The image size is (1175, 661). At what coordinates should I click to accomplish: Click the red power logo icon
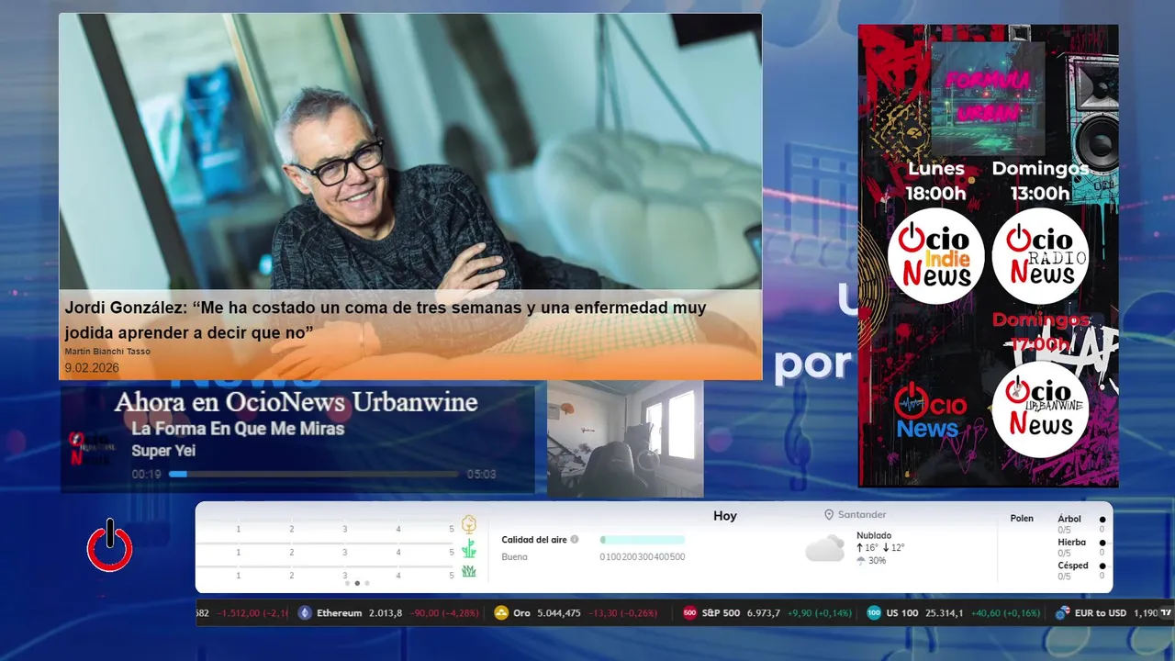(x=110, y=545)
